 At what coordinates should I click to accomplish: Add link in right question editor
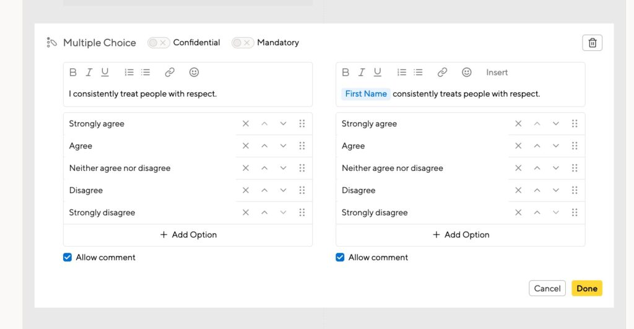click(x=442, y=72)
